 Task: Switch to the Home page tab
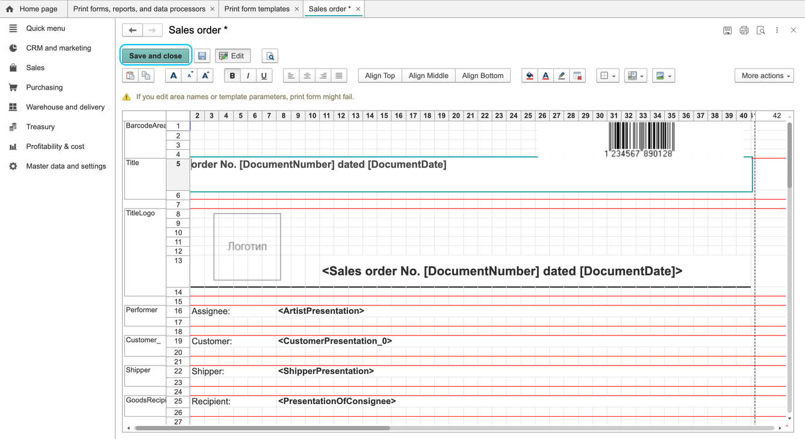pos(32,9)
